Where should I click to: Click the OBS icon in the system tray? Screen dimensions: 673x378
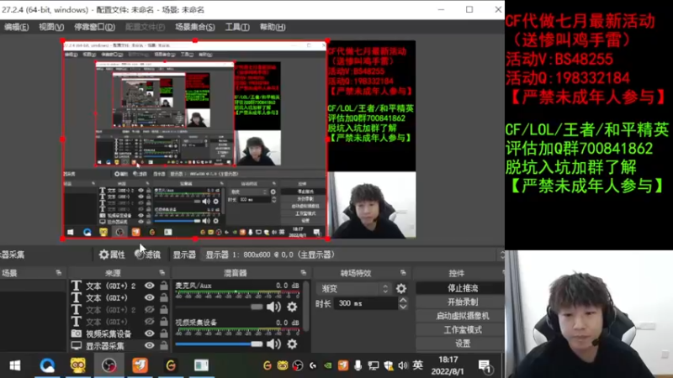click(298, 365)
